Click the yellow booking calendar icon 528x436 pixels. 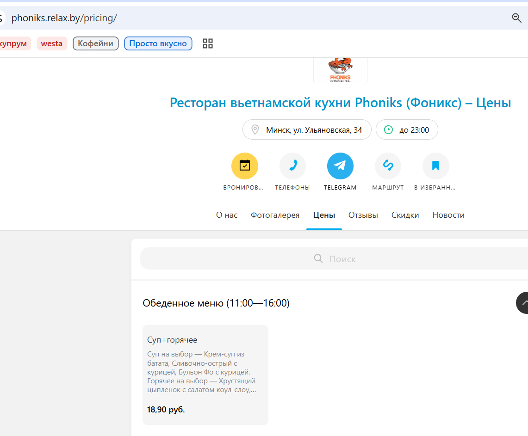tap(244, 166)
